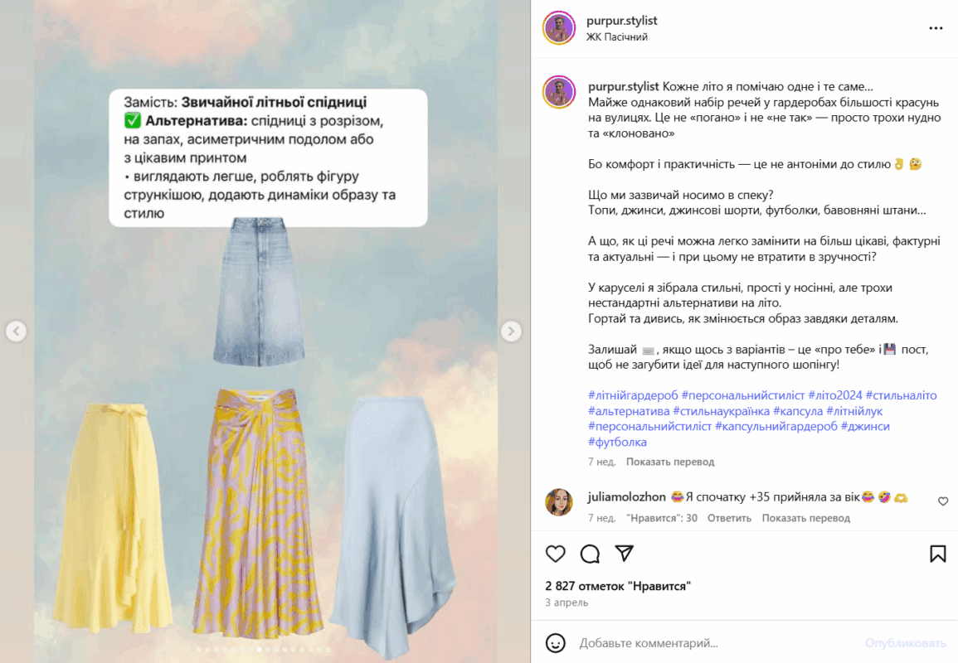
Task: Share post with paper plane icon
Action: [x=624, y=553]
